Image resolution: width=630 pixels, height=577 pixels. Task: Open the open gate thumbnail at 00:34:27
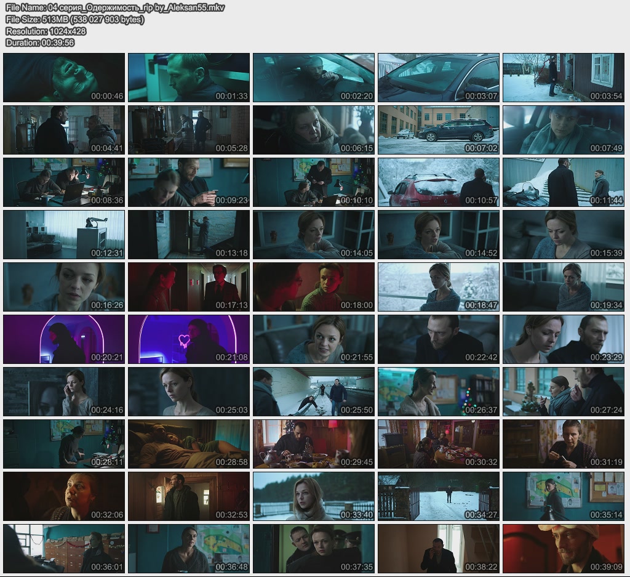(439, 496)
